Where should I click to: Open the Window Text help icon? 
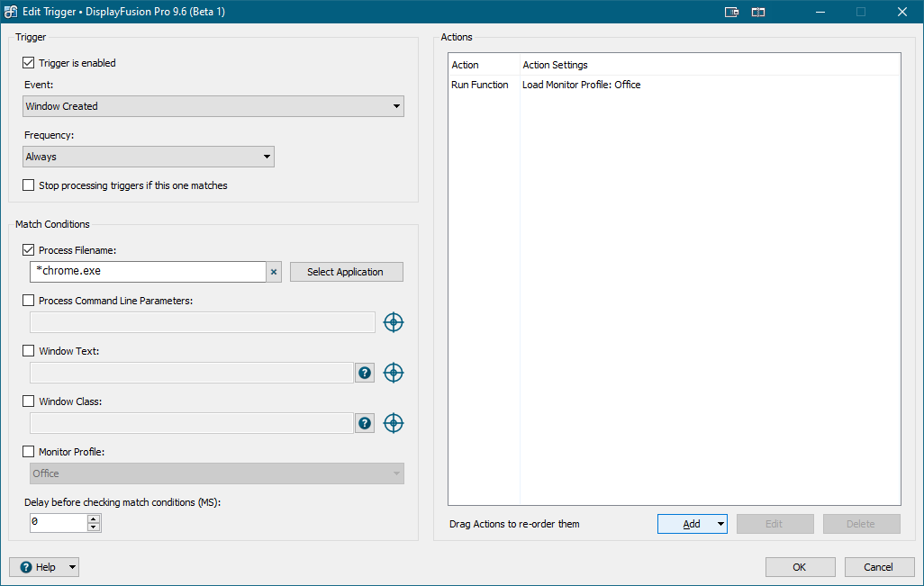pos(365,373)
